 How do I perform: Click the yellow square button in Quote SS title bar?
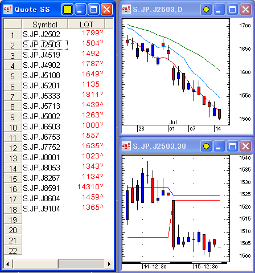click(x=67, y=9)
